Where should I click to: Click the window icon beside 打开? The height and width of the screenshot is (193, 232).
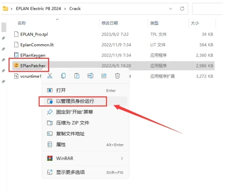[50, 90]
